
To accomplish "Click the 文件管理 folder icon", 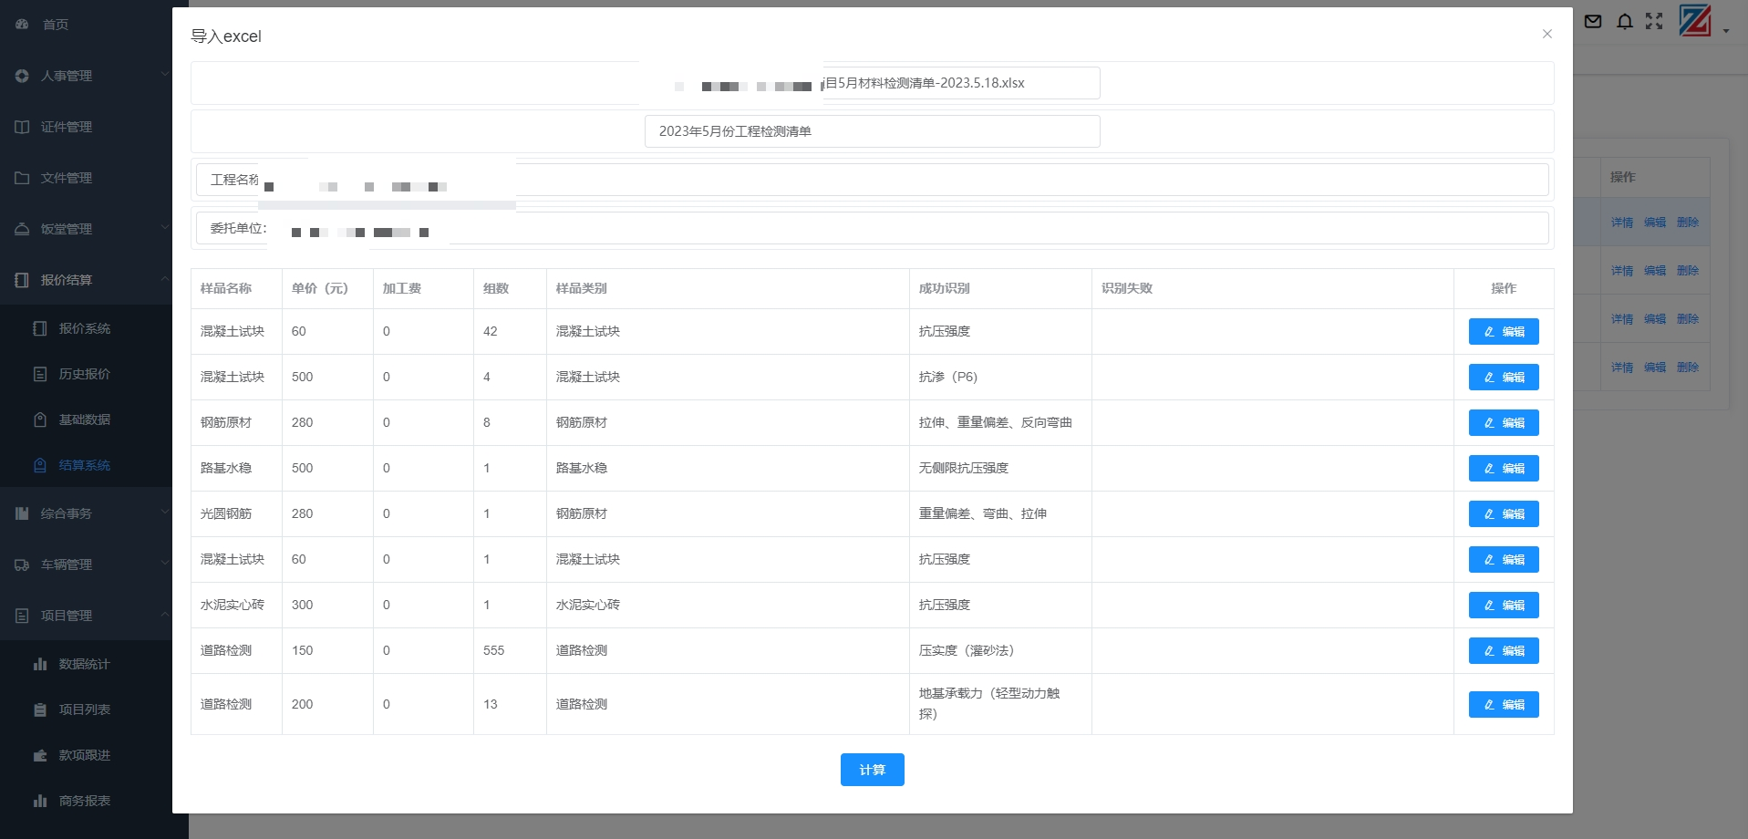I will point(22,178).
